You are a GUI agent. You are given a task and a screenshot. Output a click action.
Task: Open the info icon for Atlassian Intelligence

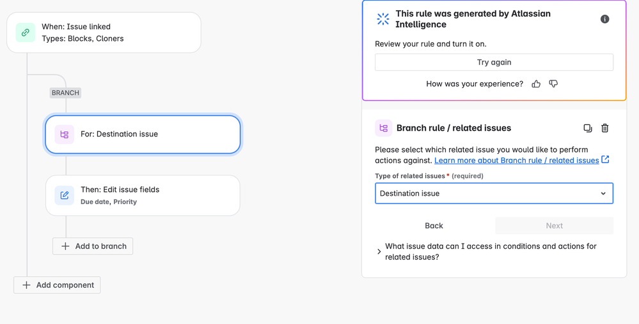[x=604, y=19]
